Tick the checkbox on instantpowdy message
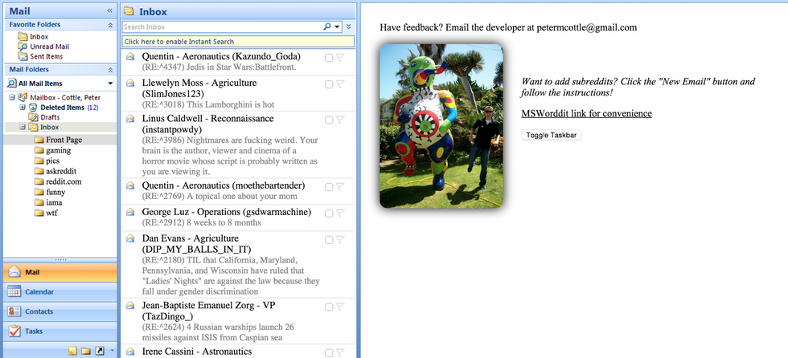 (329, 120)
